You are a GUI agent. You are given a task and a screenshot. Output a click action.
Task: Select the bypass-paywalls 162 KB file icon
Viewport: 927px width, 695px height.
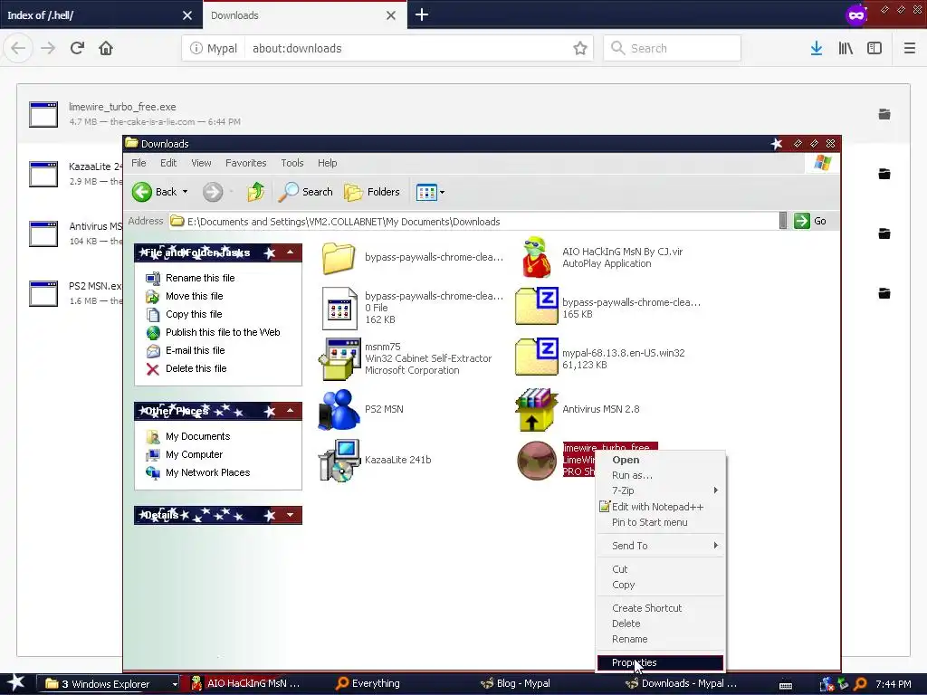[x=339, y=308]
